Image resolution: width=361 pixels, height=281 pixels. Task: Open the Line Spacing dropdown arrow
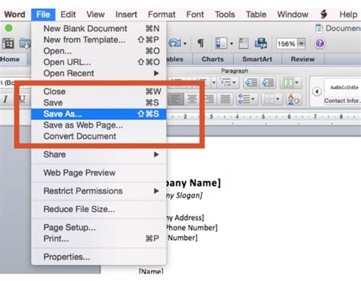click(x=254, y=99)
